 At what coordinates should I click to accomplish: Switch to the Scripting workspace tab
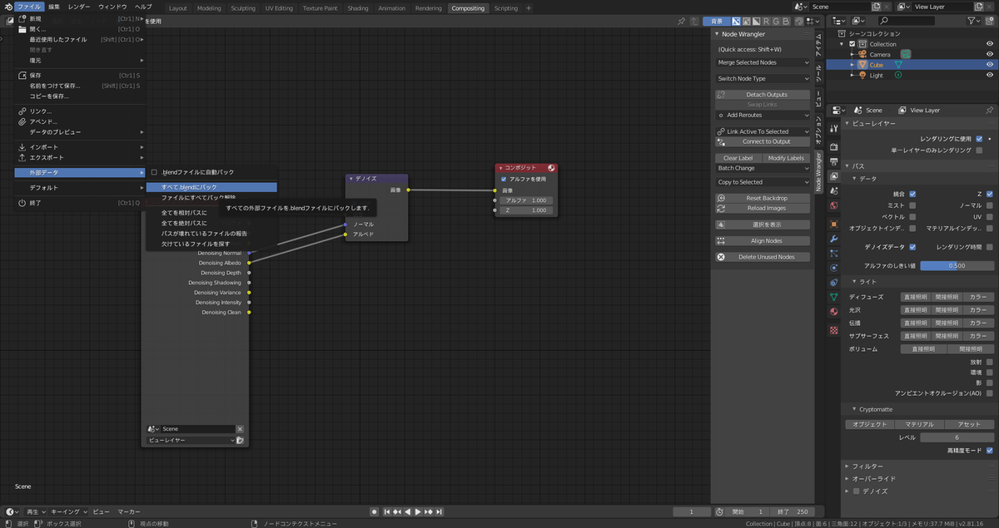(x=505, y=8)
